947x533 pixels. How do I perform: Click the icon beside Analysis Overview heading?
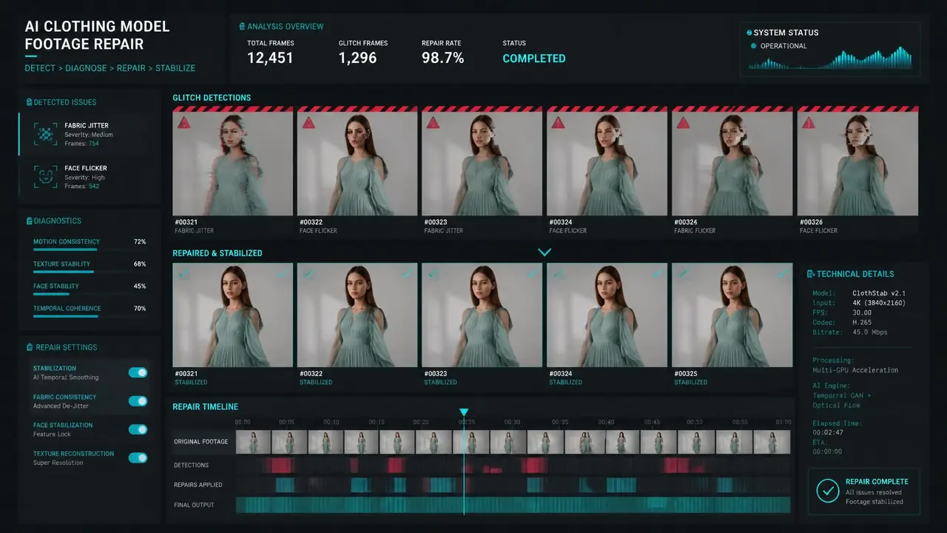pyautogui.click(x=242, y=27)
